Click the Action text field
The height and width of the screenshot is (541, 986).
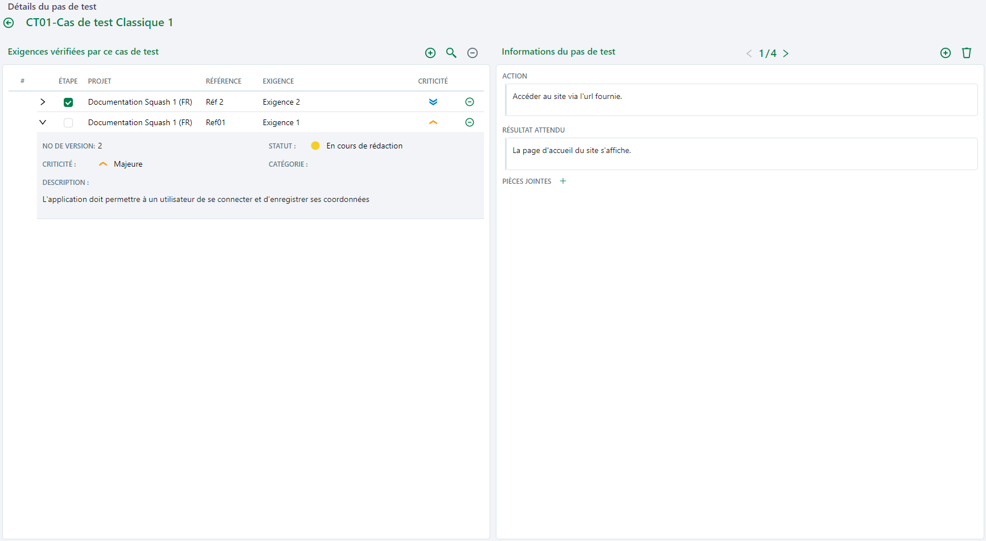pos(741,100)
